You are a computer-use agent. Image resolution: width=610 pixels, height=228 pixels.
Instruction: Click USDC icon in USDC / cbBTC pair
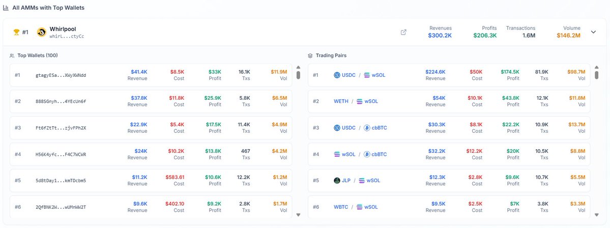coord(337,128)
